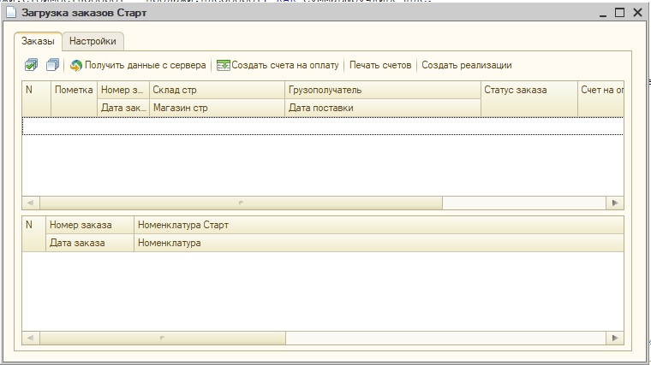The image size is (651, 365).
Task: Click the document icon in window title bar
Action: [x=12, y=13]
